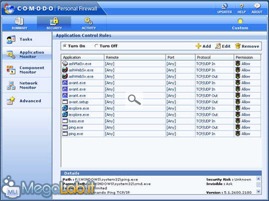269x201 pixels.
Task: Click the Details panel scroll up arrow
Action: pos(259,179)
